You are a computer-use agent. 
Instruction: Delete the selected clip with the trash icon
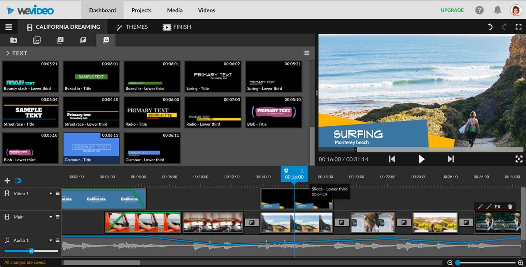[x=510, y=207]
